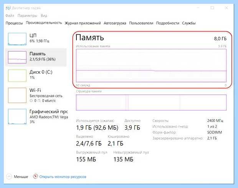Screen dimensions: 238x188
Task: Select the Графический процессор graph thumbnail
Action: point(17,116)
